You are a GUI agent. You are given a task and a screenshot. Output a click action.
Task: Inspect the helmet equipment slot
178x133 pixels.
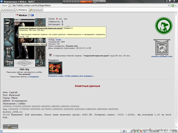coord(9,23)
